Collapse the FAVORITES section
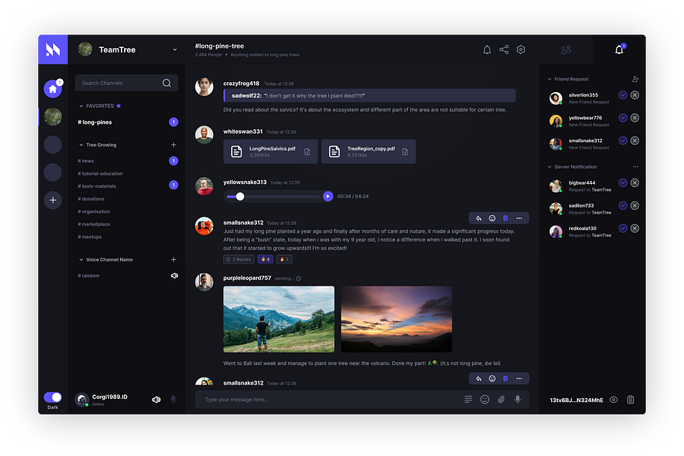The height and width of the screenshot is (456, 684). [81, 106]
